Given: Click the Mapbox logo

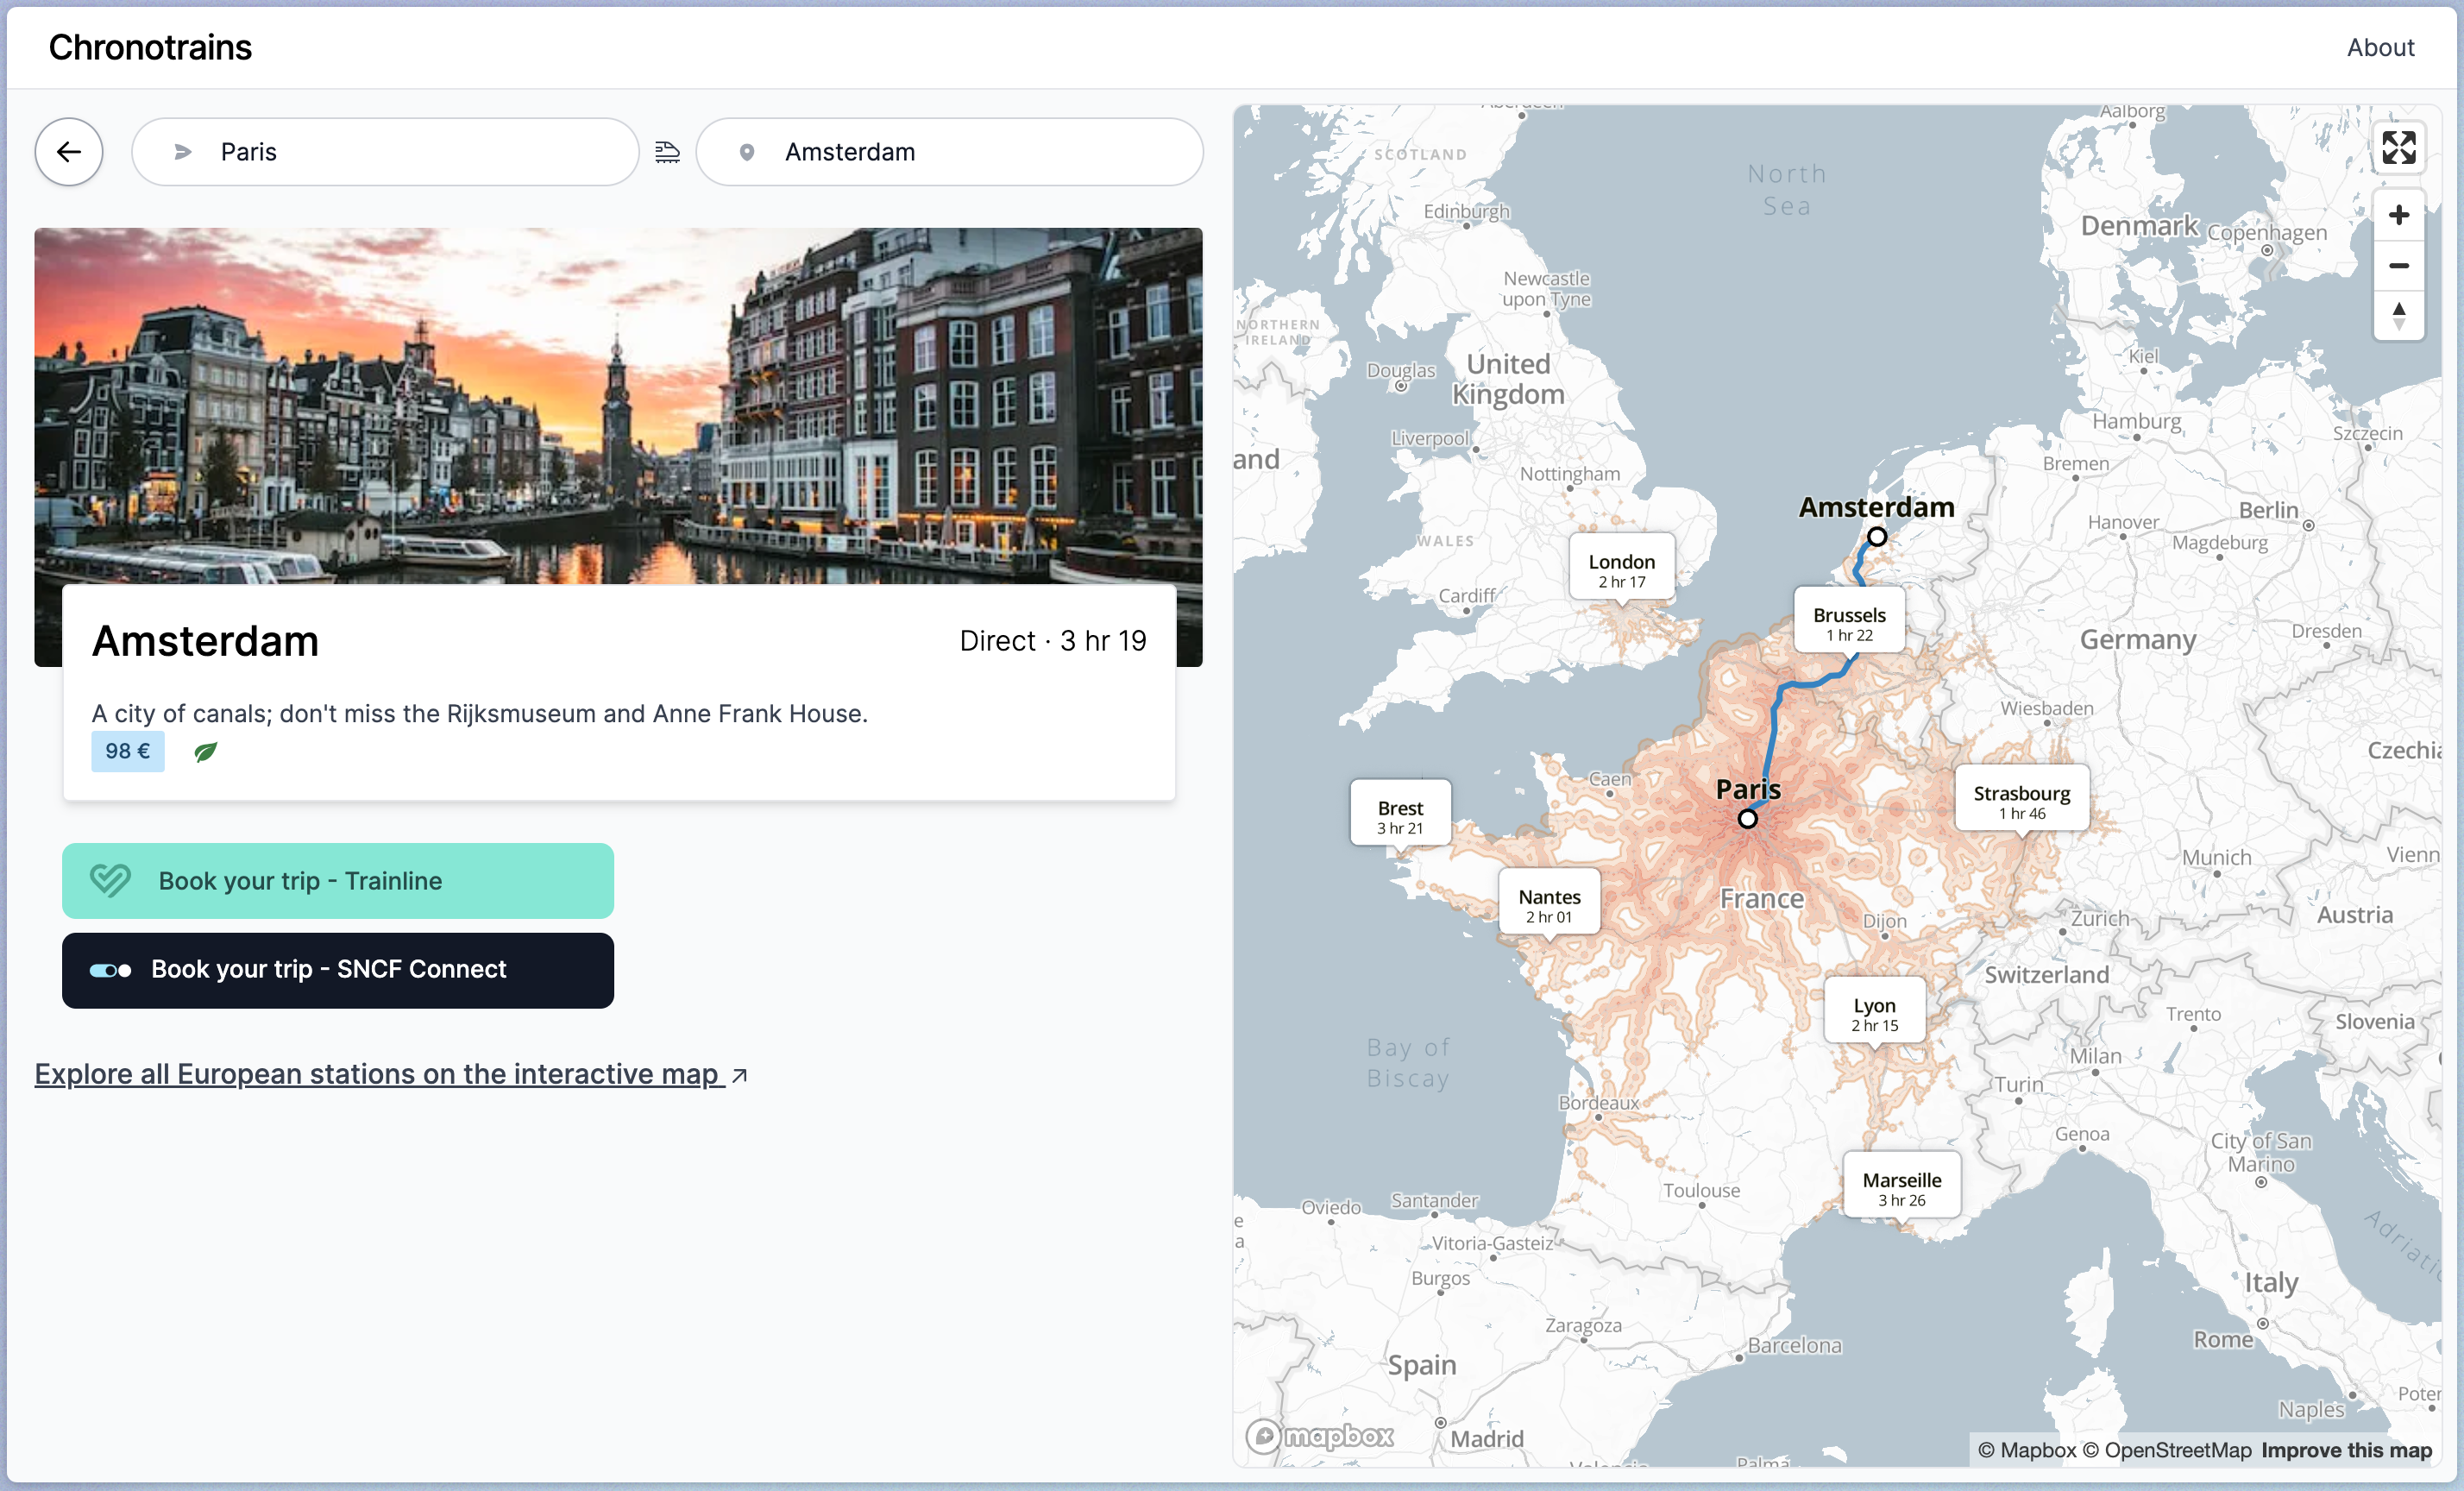Looking at the screenshot, I should point(1320,1437).
